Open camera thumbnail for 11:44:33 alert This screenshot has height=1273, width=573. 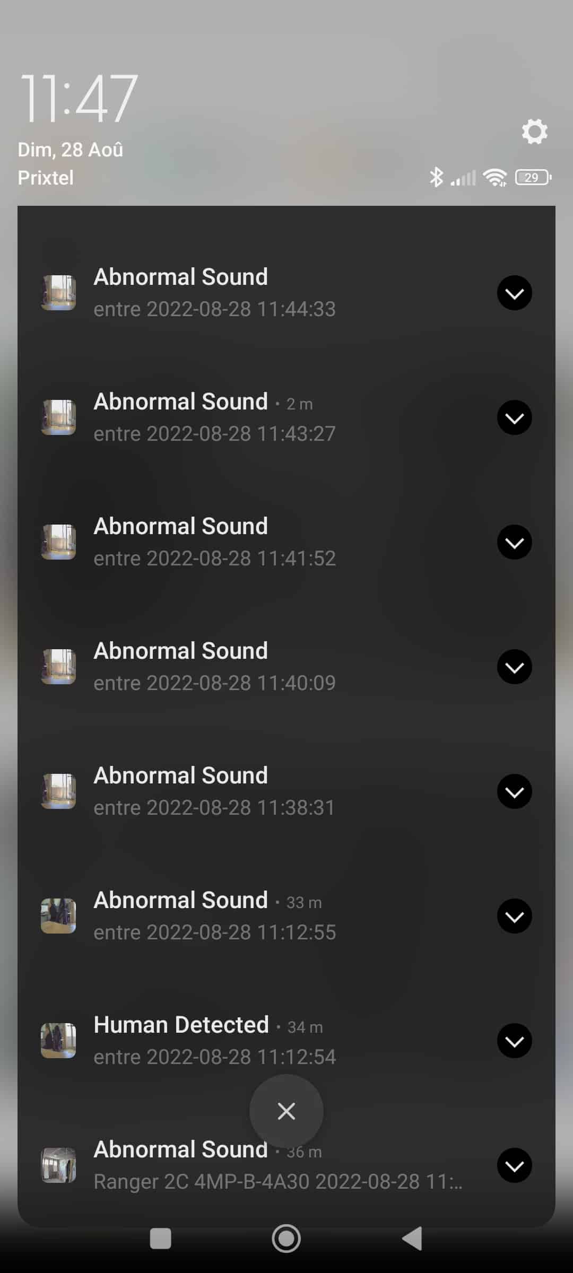point(58,293)
